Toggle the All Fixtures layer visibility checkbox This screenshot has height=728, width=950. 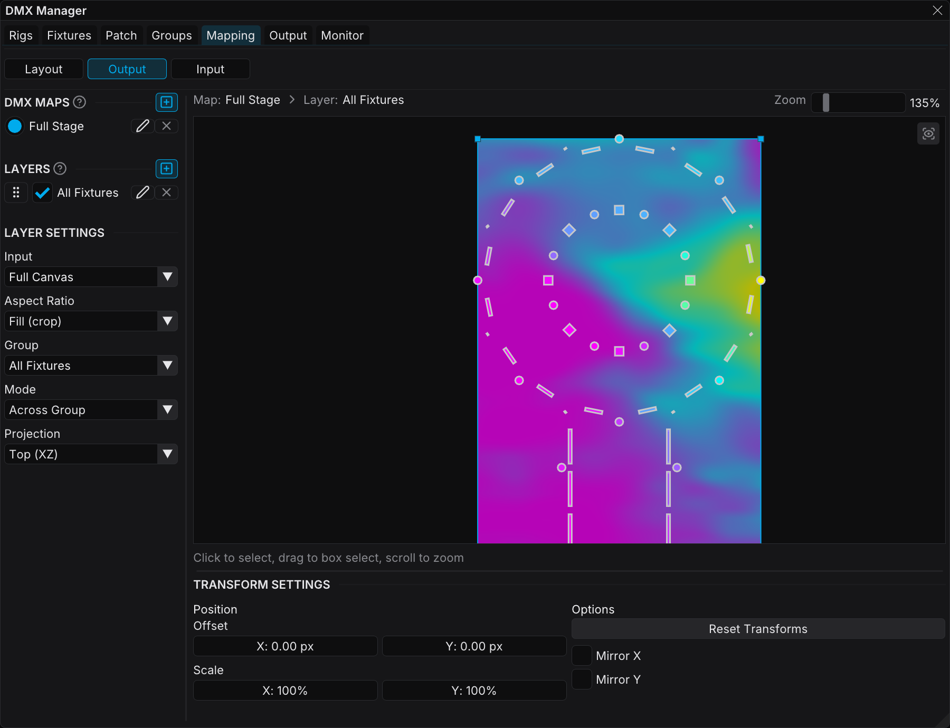coord(42,193)
